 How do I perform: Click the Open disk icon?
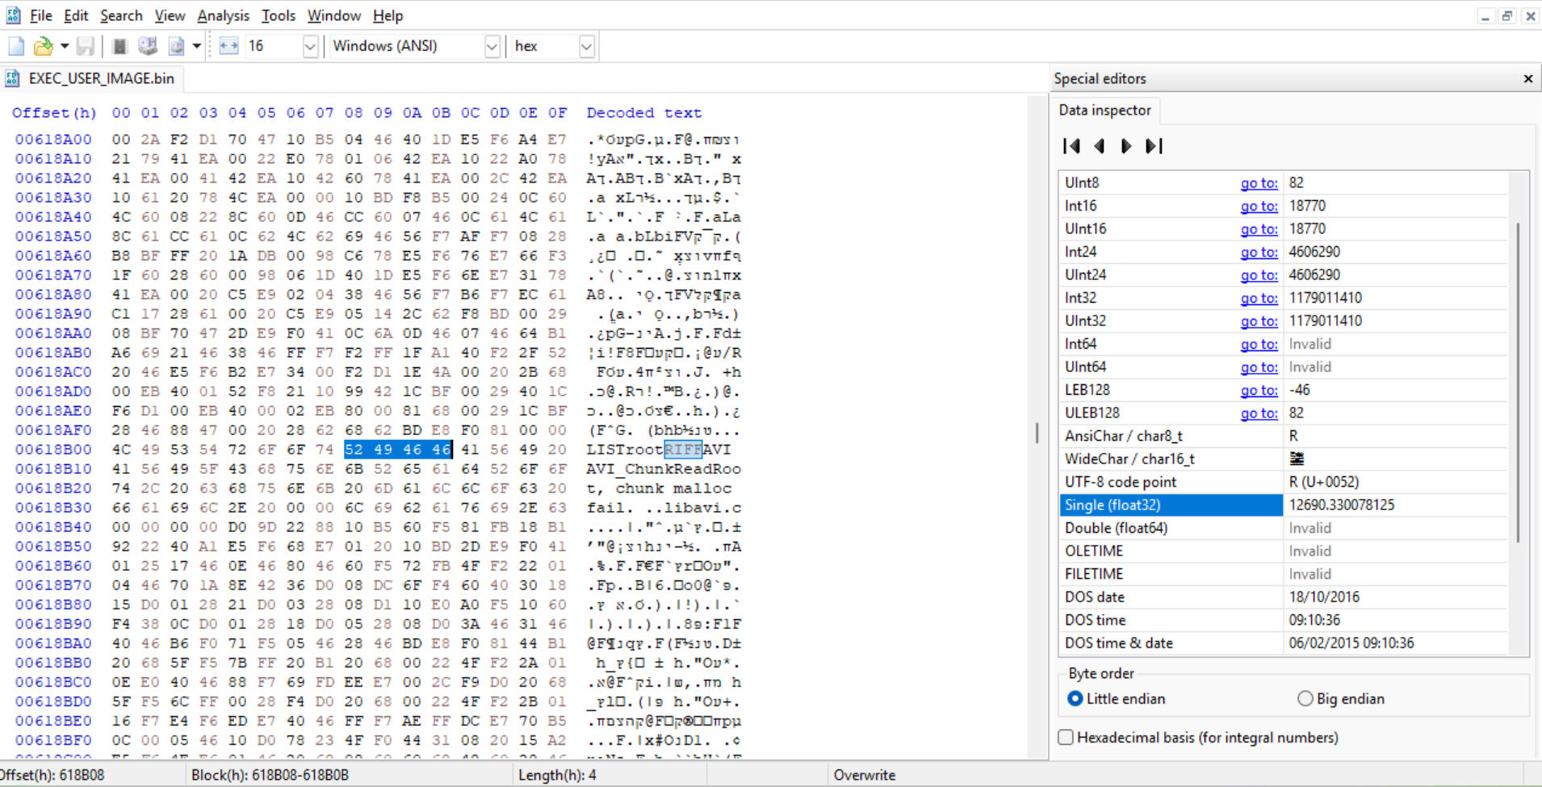[x=147, y=46]
